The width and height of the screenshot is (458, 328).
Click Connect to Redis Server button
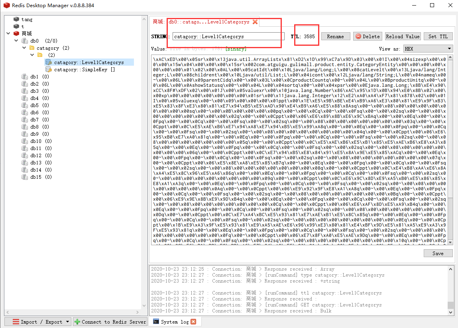(110, 322)
